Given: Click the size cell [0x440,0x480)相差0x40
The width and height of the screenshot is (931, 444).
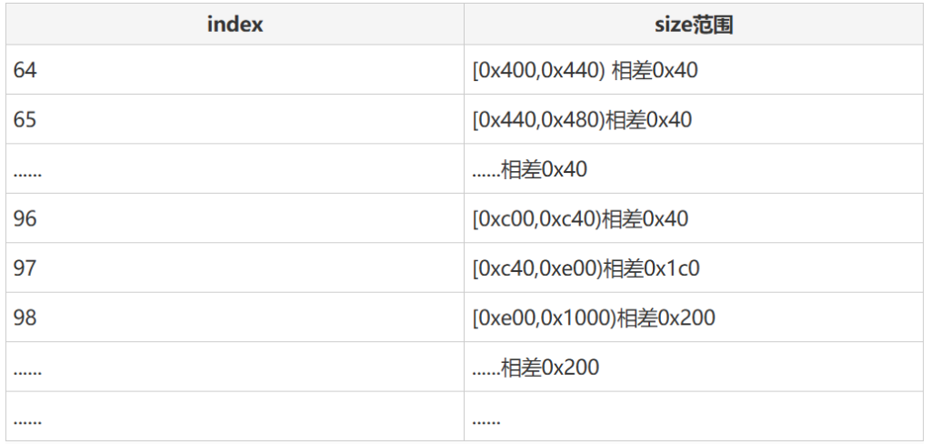Looking at the screenshot, I should pos(582,119).
